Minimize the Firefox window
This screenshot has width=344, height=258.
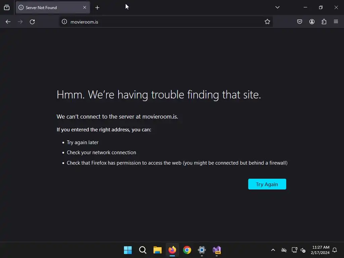(x=305, y=7)
